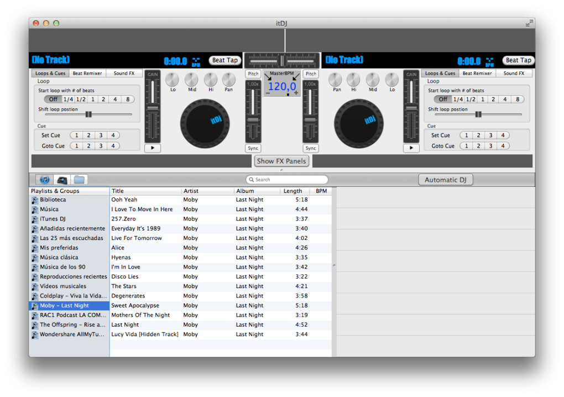Toggle Sync for the right deck

[311, 148]
